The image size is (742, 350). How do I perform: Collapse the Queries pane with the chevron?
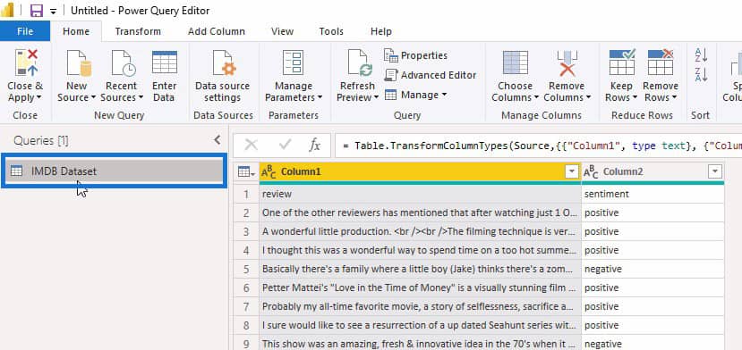pyautogui.click(x=217, y=140)
